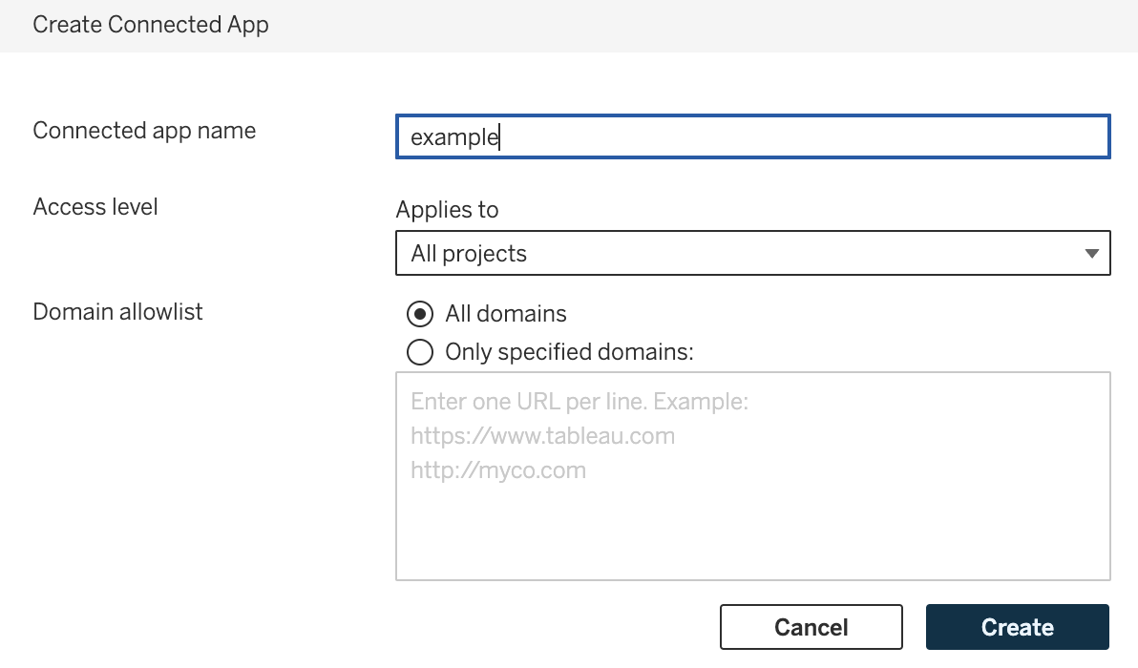Viewport: 1138px width, 668px height.
Task: Click the "All projects" selected value text
Action: coord(469,254)
